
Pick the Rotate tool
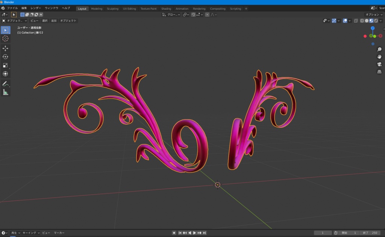point(5,57)
